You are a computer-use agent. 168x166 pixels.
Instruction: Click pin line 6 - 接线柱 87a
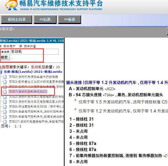pyautogui.click(x=83, y=150)
